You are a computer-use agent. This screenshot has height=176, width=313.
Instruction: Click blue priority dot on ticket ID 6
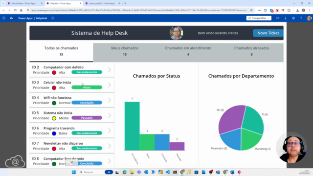[x=54, y=133]
